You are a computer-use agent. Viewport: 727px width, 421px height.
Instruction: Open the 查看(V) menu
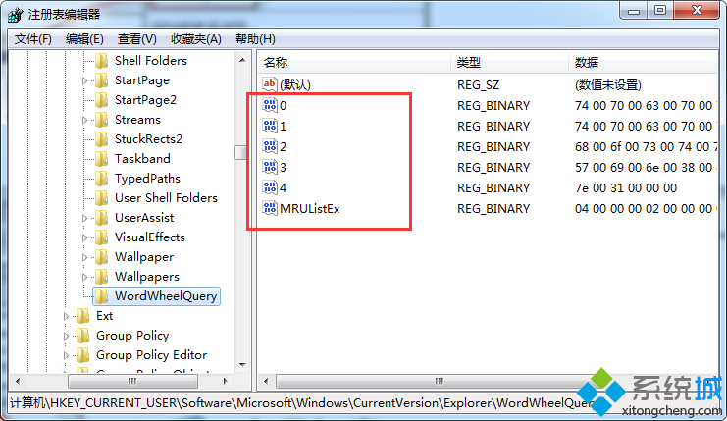[x=136, y=39]
